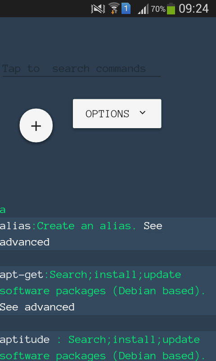Screen dimensions: 216x361
Task: Click the chevron arrow beside OPTIONS
Action: (x=143, y=112)
